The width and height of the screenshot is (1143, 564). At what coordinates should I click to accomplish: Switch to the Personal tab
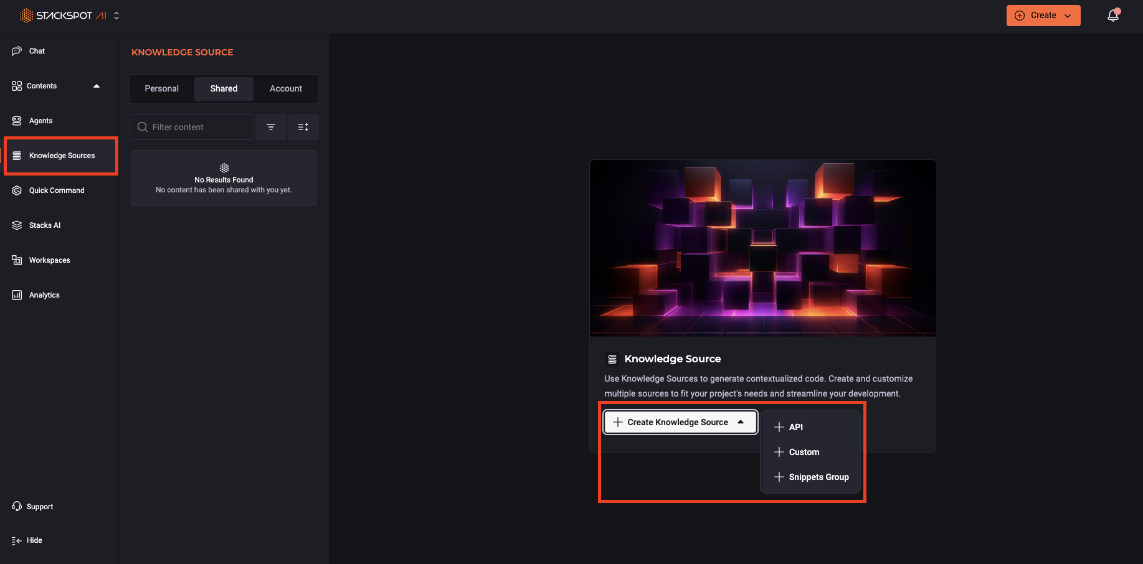[161, 88]
